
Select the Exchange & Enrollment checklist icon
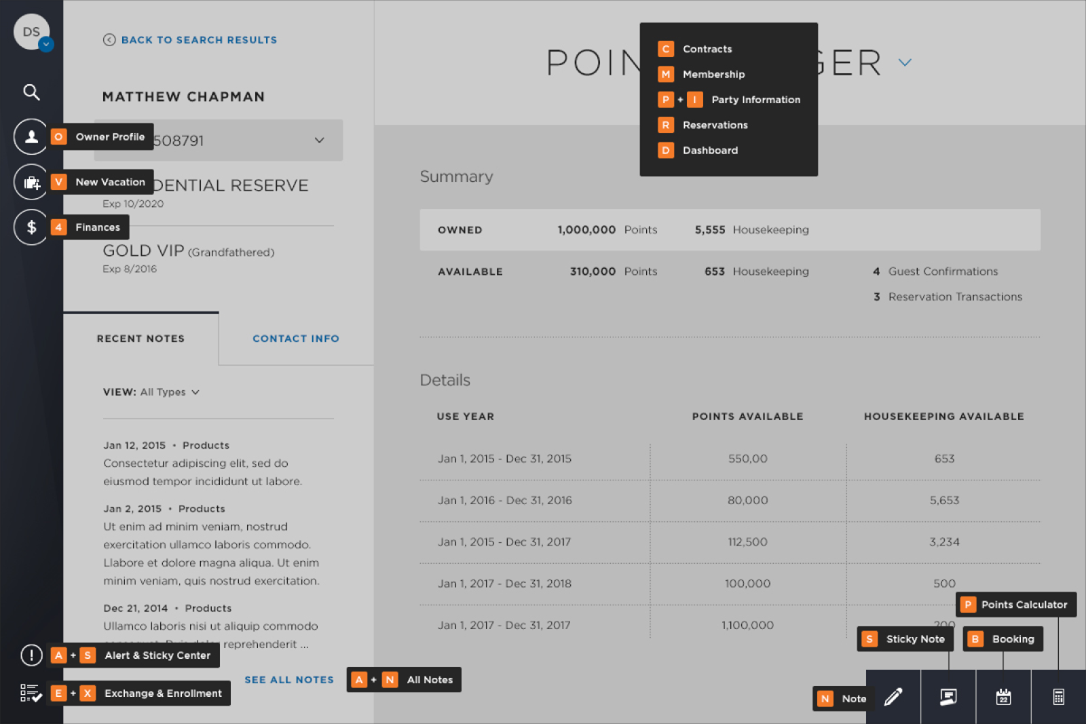pyautogui.click(x=31, y=693)
